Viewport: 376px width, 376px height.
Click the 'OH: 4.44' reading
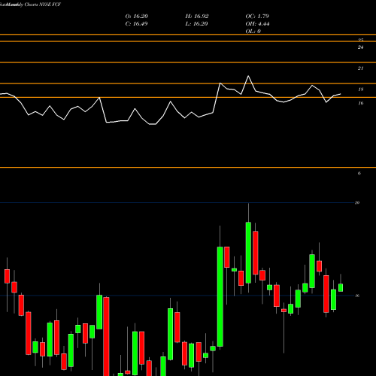click(x=258, y=24)
